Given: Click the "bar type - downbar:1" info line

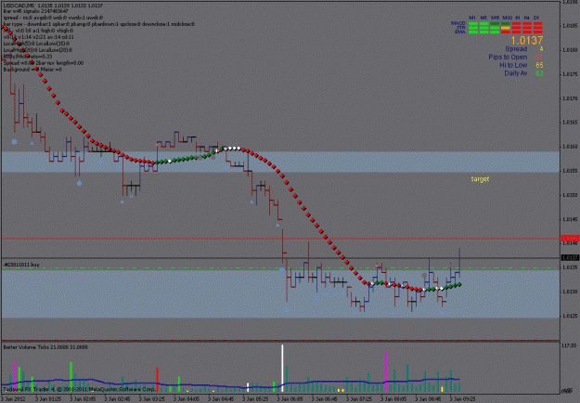Looking at the screenshot, I should pyautogui.click(x=98, y=24).
